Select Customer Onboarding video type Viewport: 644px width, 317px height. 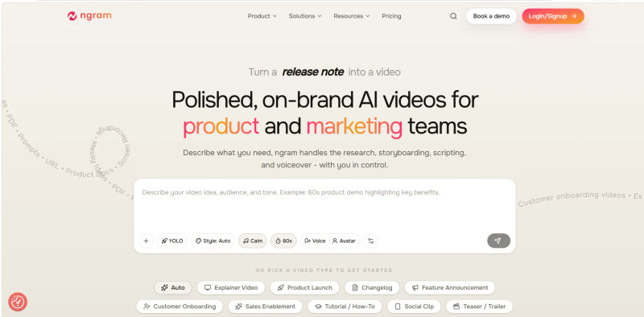[x=180, y=307]
